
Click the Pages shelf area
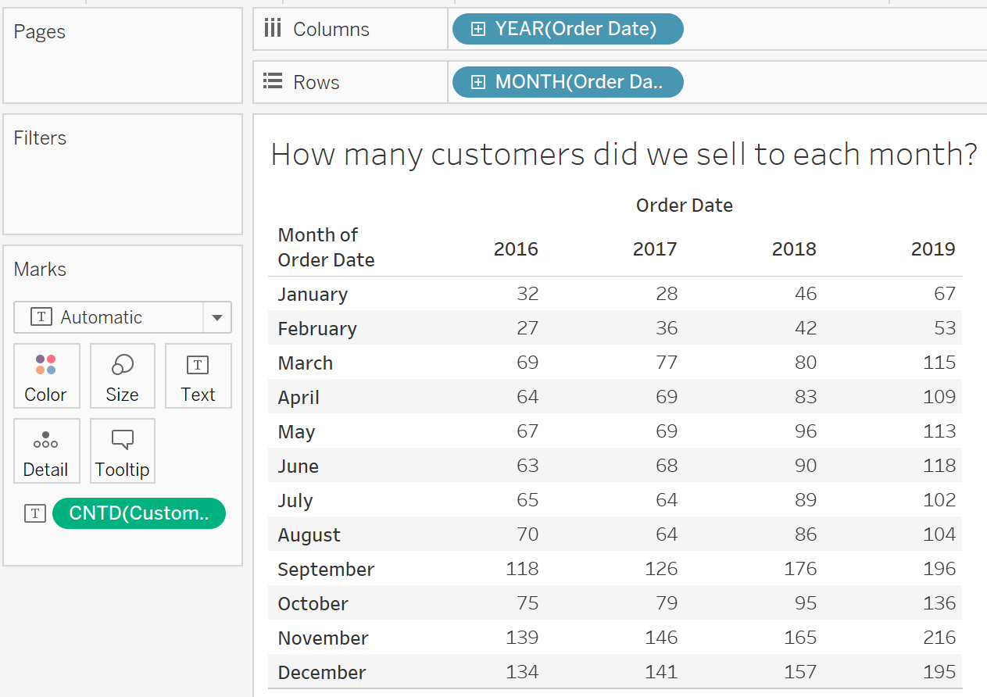(x=123, y=55)
